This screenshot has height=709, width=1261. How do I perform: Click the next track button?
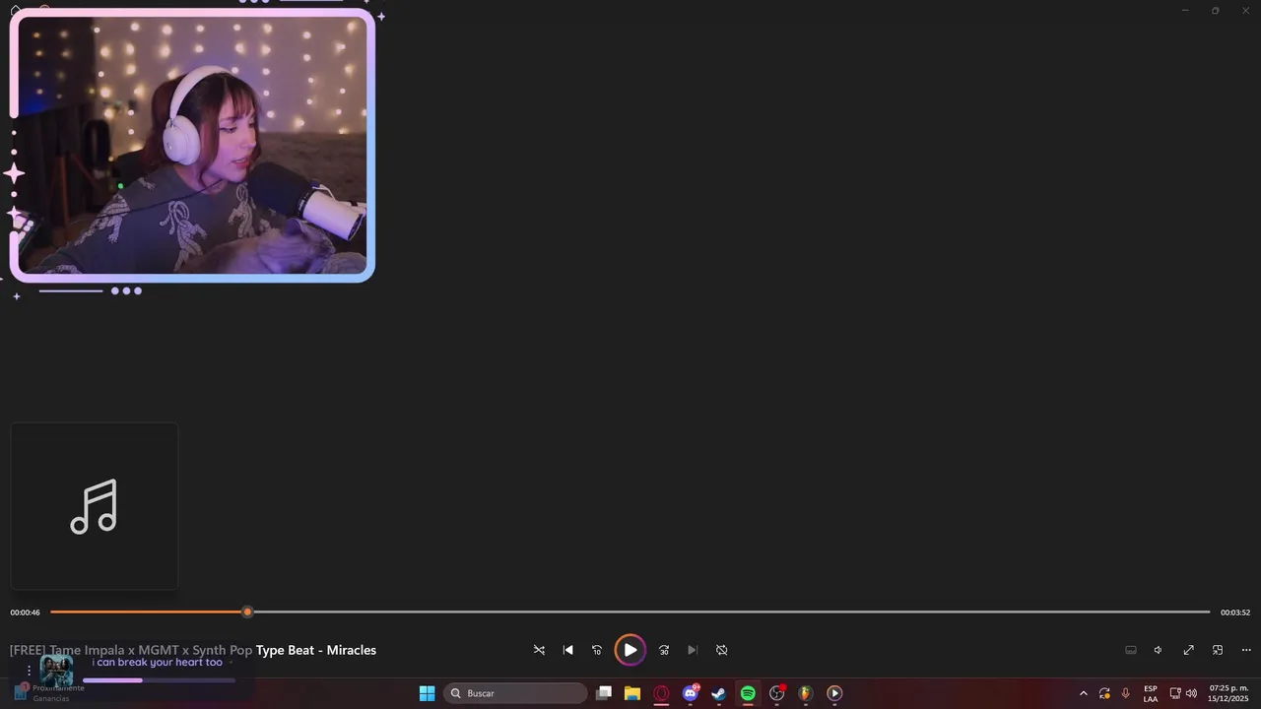point(693,650)
